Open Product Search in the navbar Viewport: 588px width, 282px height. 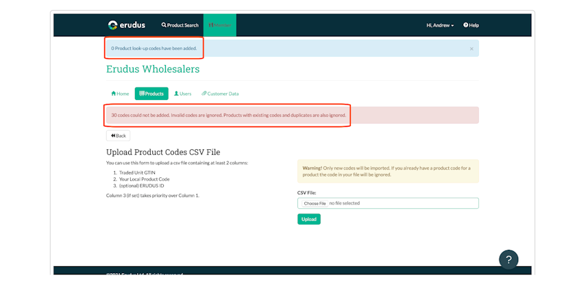click(180, 25)
